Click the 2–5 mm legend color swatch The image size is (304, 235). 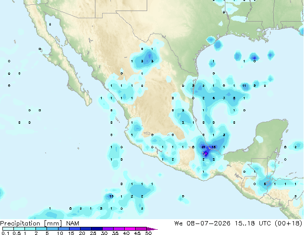[41, 229]
